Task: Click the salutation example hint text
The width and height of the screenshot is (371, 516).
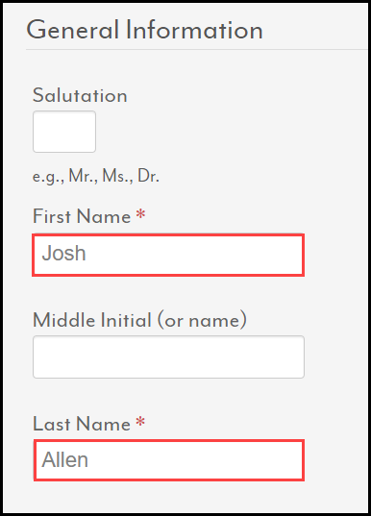Action: (x=96, y=177)
